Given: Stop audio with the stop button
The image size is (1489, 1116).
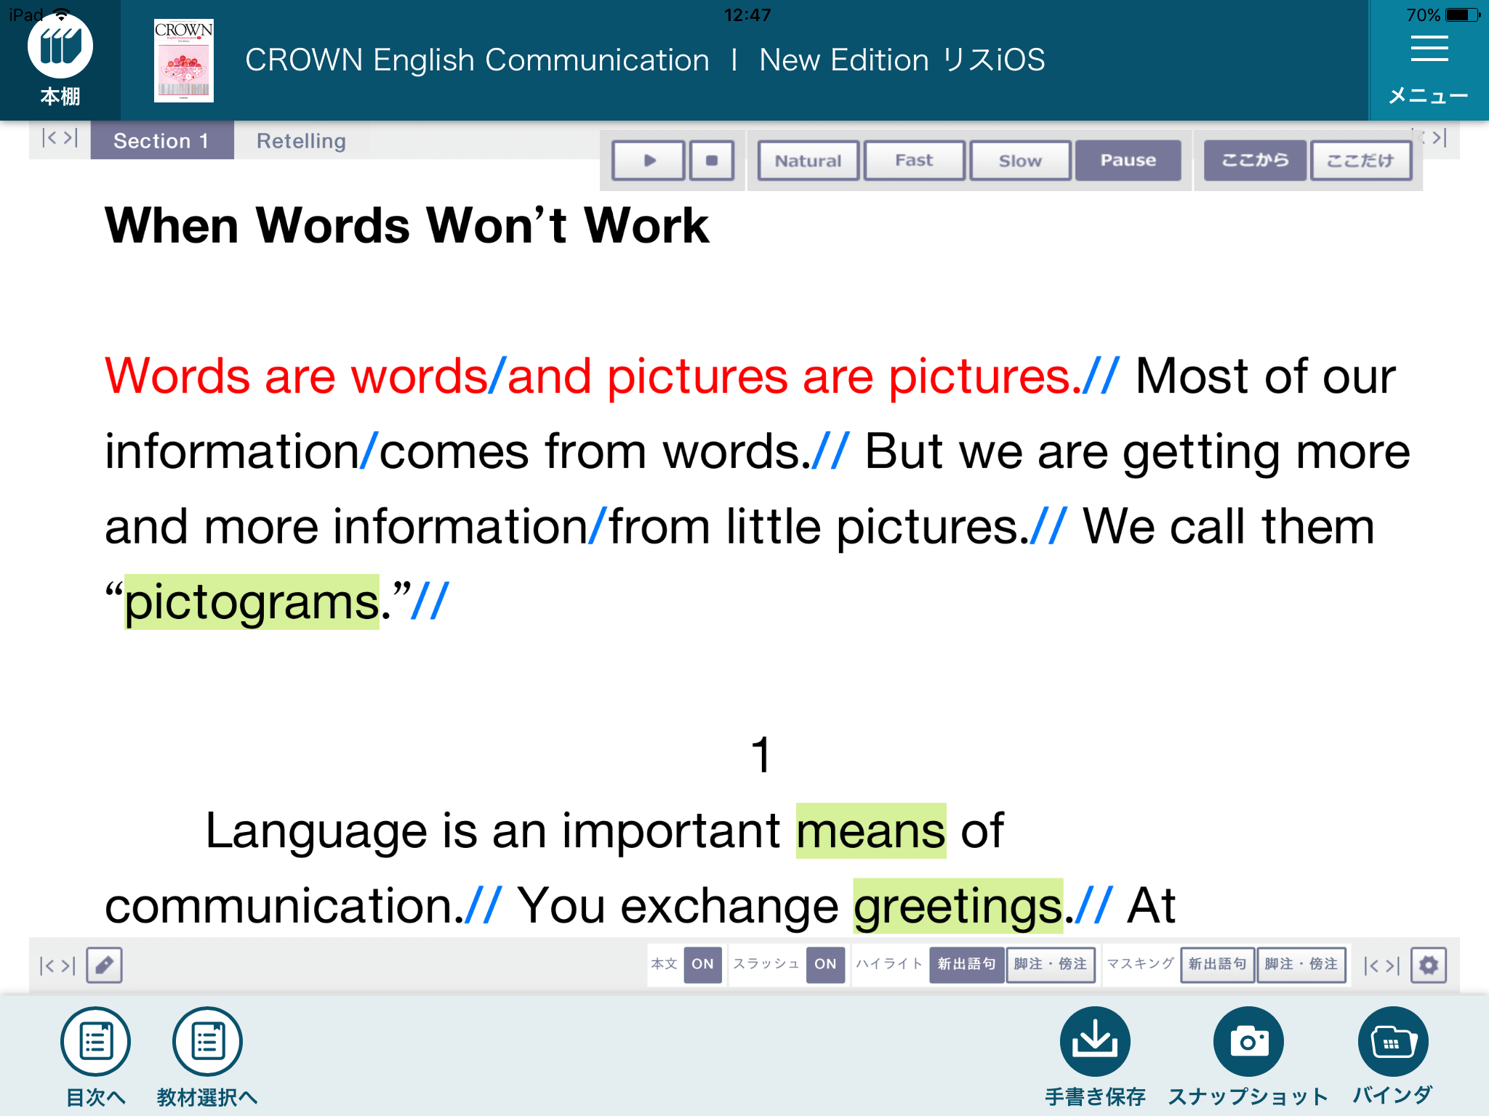Looking at the screenshot, I should pyautogui.click(x=711, y=160).
